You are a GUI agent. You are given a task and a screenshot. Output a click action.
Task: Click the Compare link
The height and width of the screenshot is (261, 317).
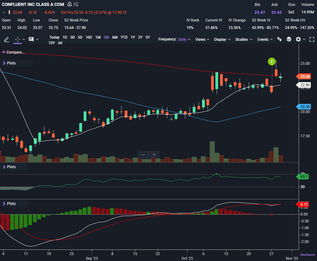(15, 52)
